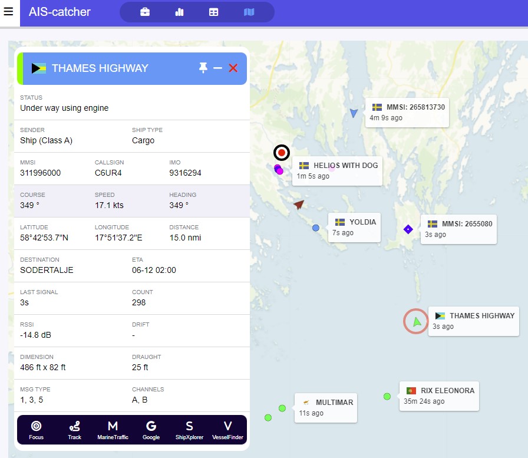The image size is (528, 458).
Task: Focus map on the selected ship
Action: tap(37, 430)
